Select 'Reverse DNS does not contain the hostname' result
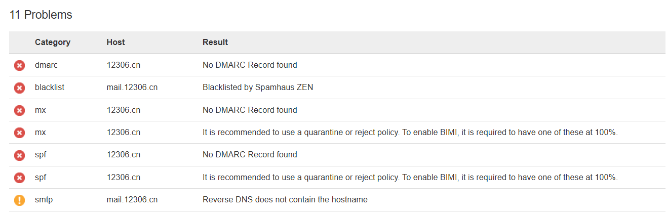This screenshot has width=666, height=215. (285, 200)
